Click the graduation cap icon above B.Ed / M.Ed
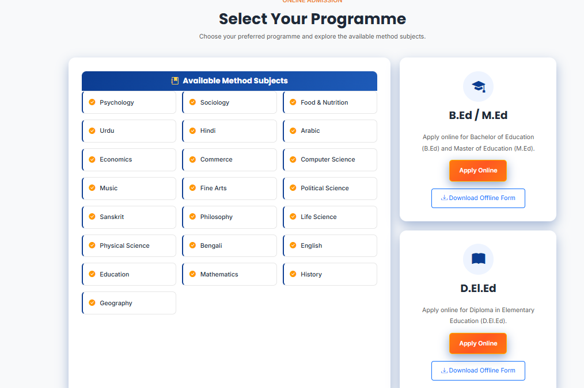Image resolution: width=584 pixels, height=388 pixels. [x=478, y=86]
